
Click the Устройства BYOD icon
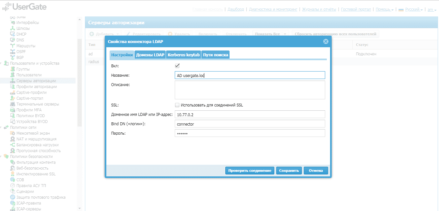(x=13, y=121)
